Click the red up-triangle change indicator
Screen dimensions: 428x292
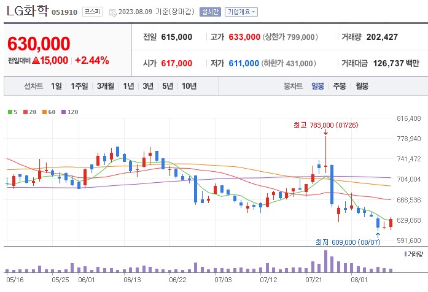point(36,60)
